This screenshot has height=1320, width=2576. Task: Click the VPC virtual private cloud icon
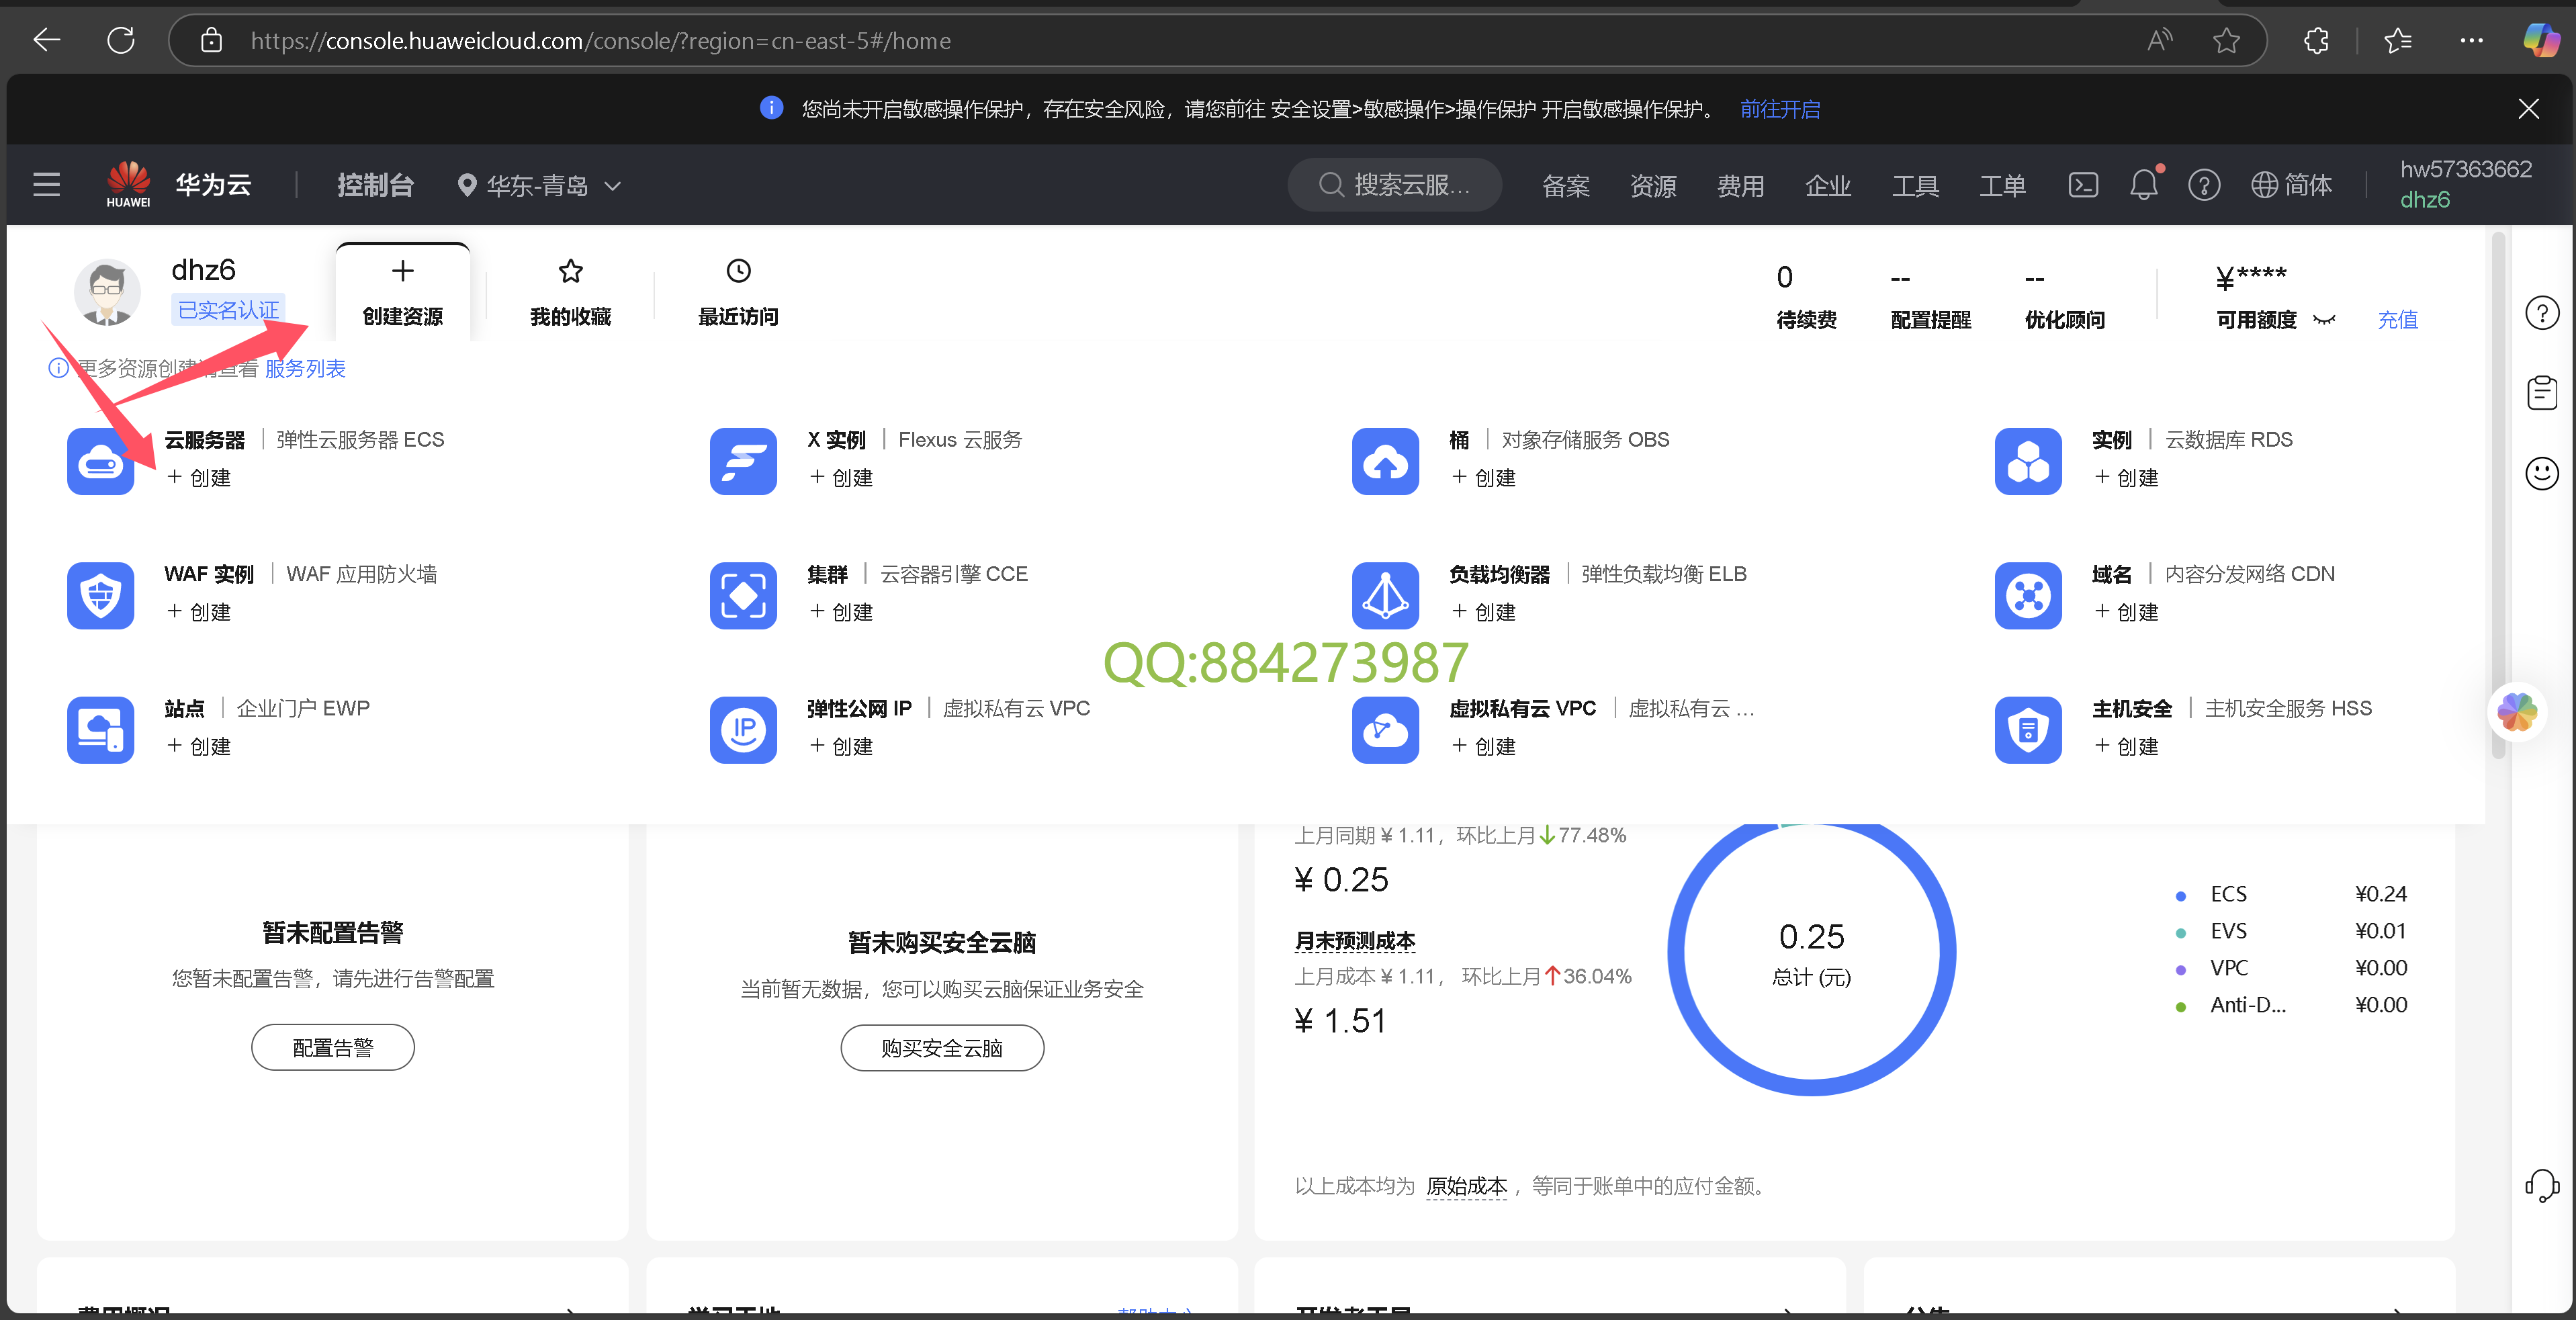click(1385, 730)
